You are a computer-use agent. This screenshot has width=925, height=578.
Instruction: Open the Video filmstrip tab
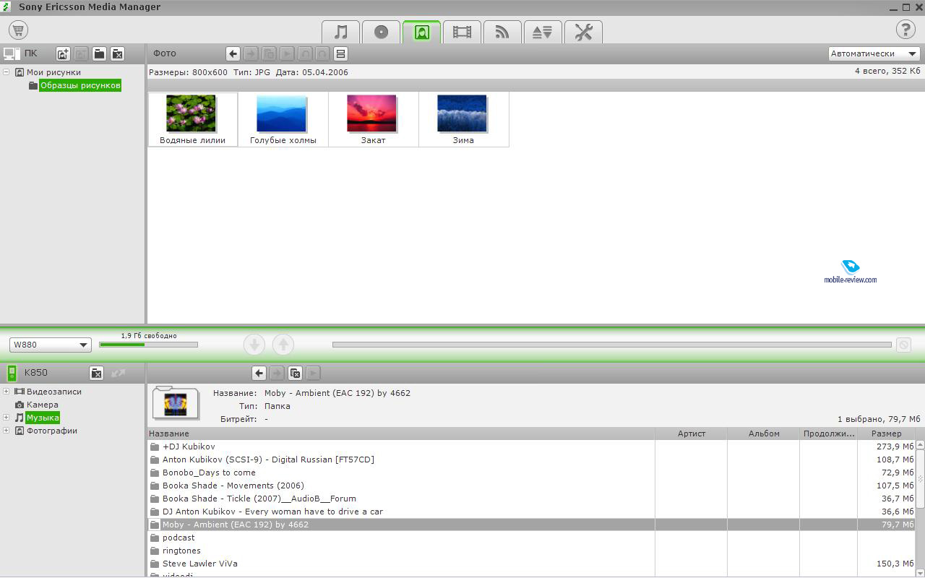[x=462, y=32]
